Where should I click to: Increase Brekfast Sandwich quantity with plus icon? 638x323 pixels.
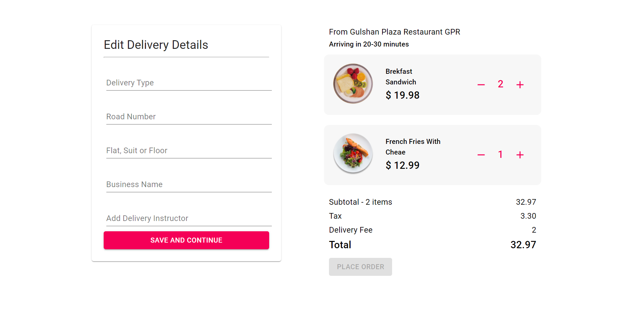point(520,85)
